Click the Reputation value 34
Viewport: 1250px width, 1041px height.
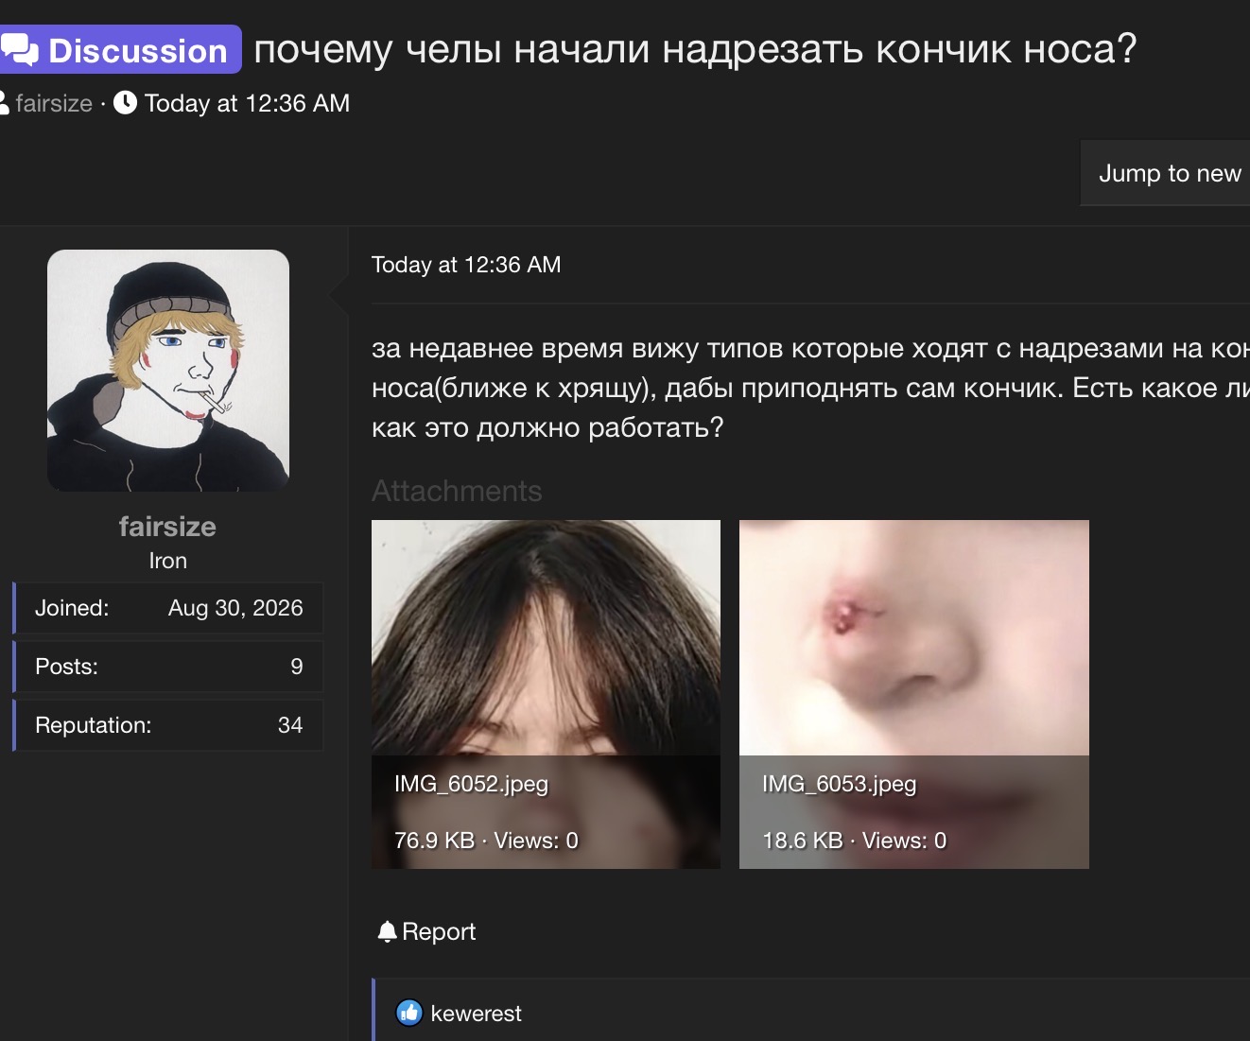point(290,725)
